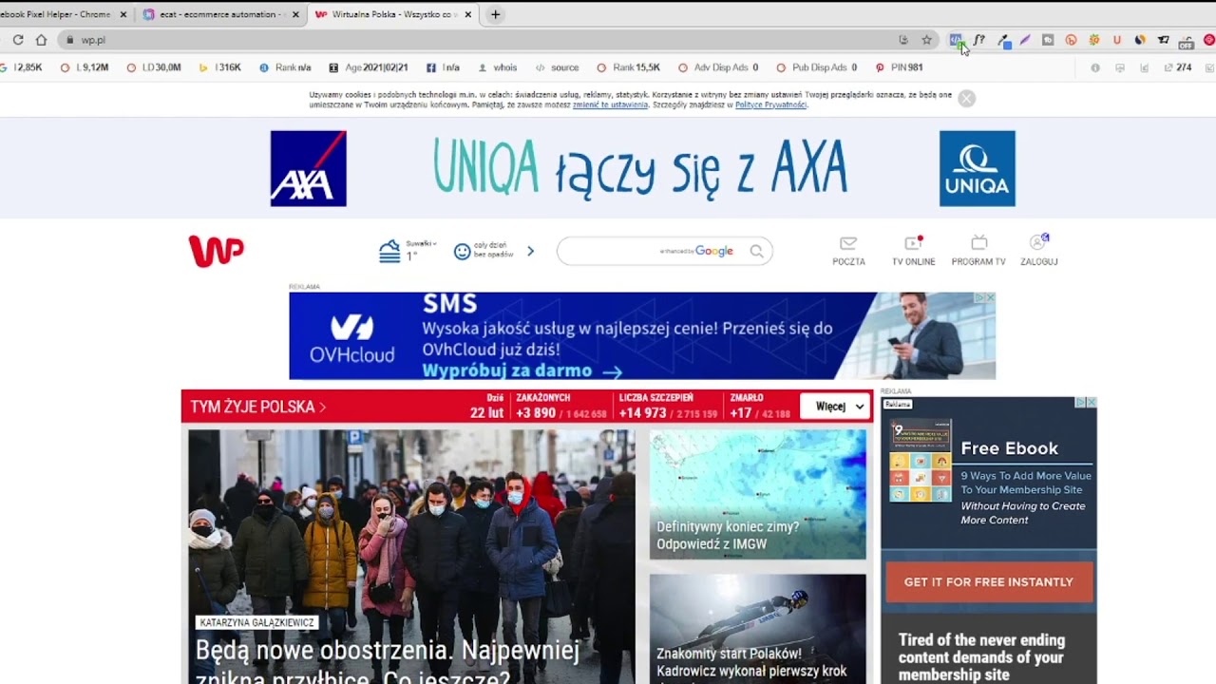Click the Pinterest PIN count item
This screenshot has height=684, width=1216.
(x=899, y=67)
